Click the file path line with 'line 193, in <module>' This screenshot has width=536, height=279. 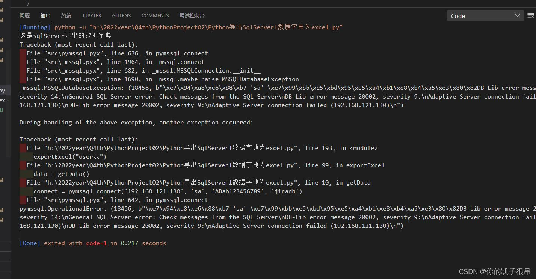pos(202,148)
